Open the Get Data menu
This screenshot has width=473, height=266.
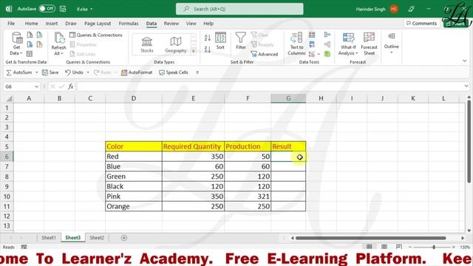pos(16,44)
